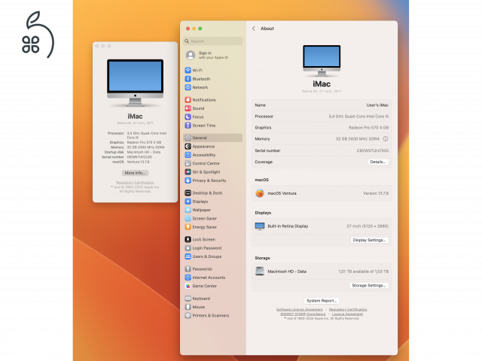Select the Privacy & Security hand icon
The image size is (482, 361).
188,180
